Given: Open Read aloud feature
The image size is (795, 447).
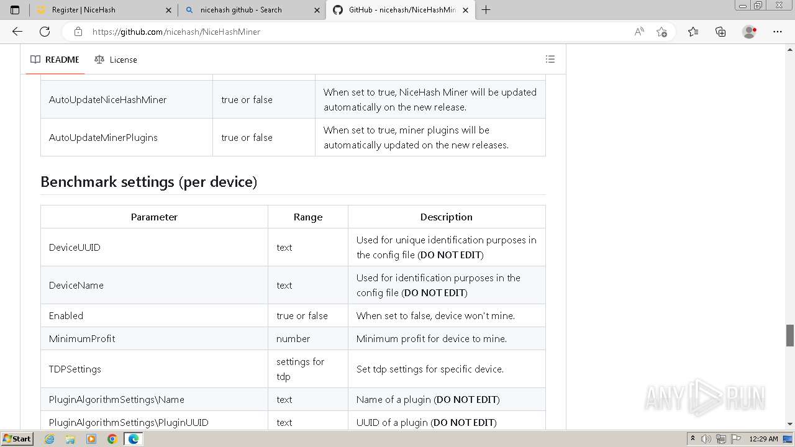Looking at the screenshot, I should pos(639,32).
